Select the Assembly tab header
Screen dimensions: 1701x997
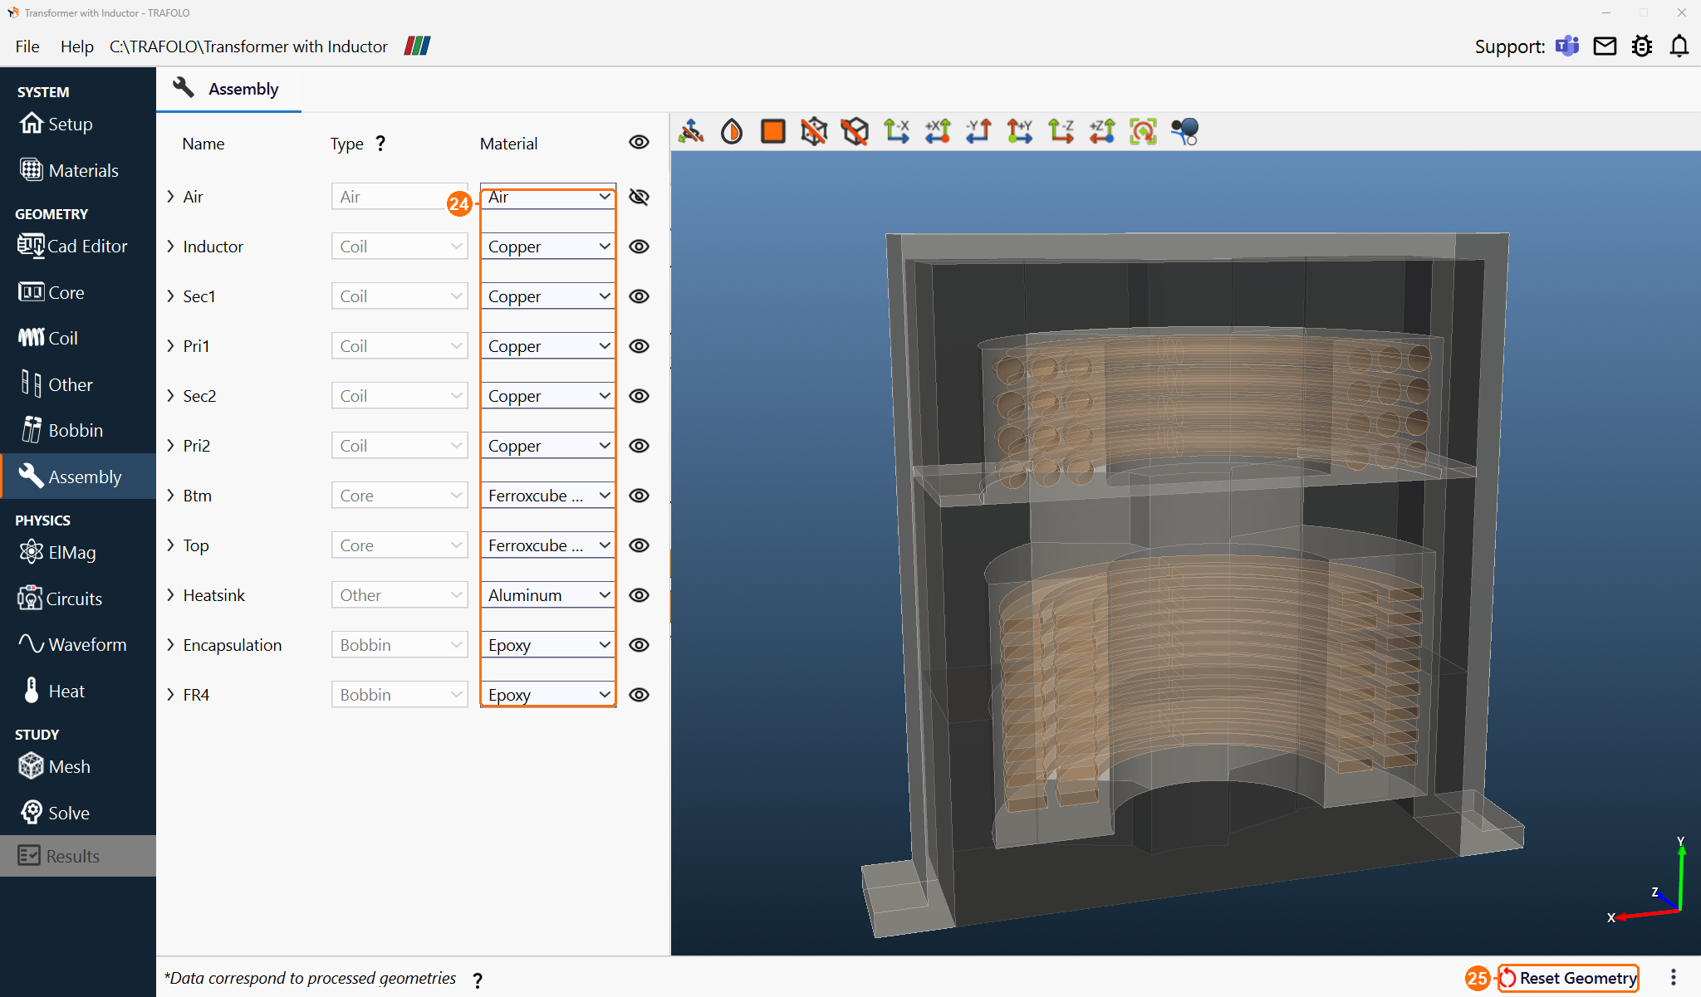pos(228,89)
